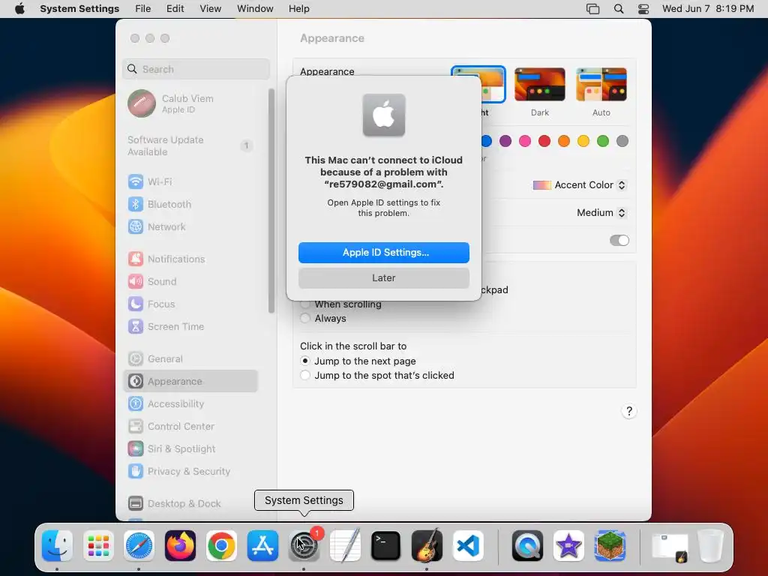Select Focus in the sidebar

[x=190, y=304]
